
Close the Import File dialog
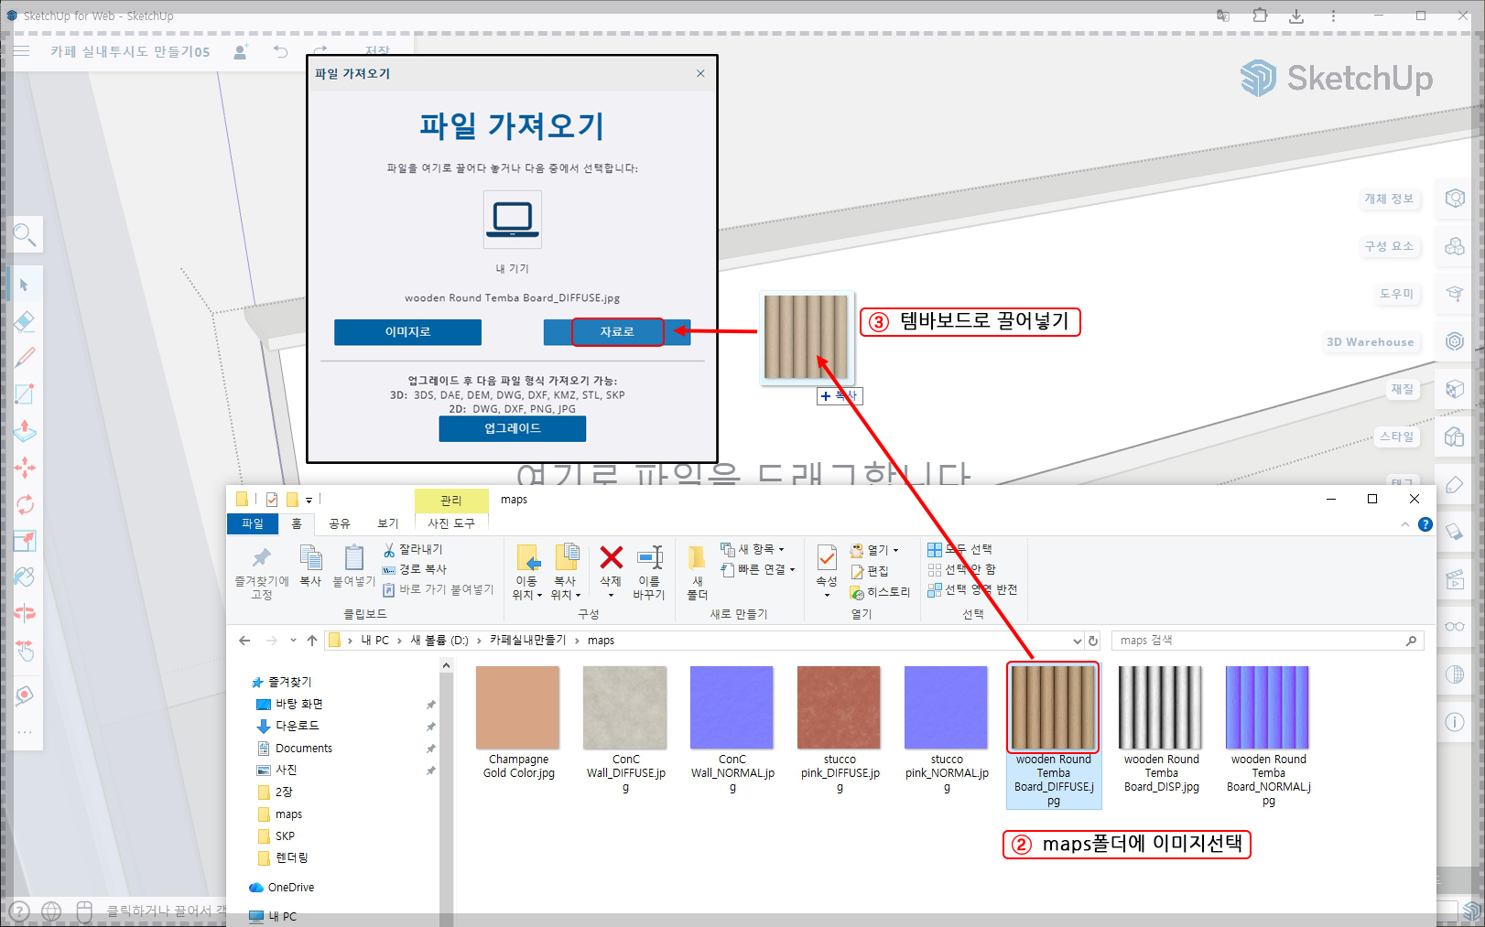(700, 73)
